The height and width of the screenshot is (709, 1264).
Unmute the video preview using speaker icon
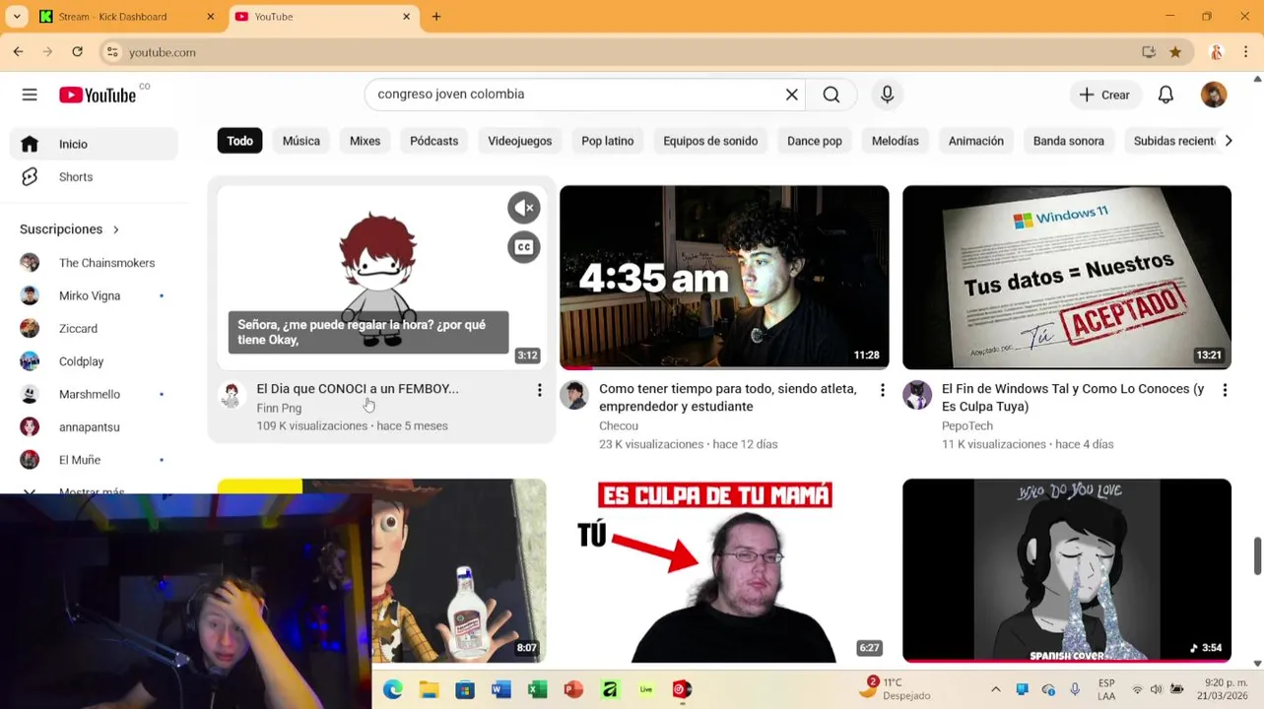pyautogui.click(x=524, y=208)
